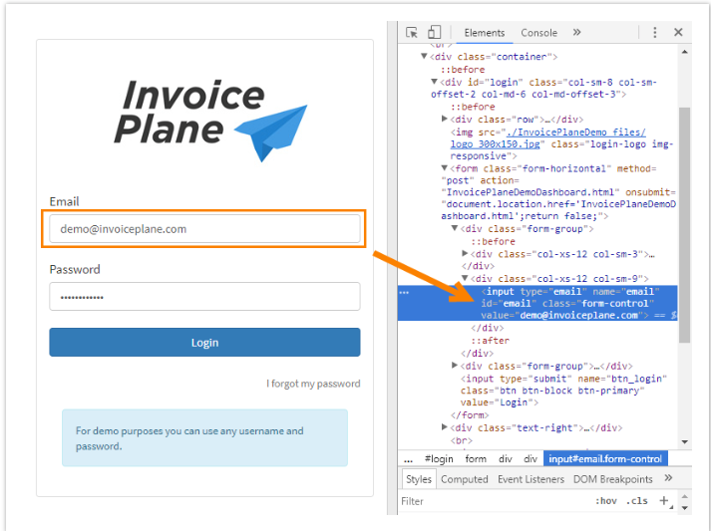
Task: Click the Email field label
Action: click(x=64, y=201)
